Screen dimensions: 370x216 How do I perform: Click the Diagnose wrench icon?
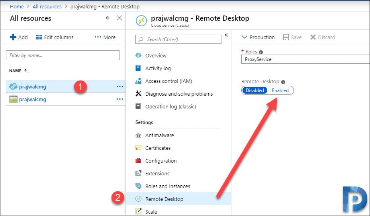click(138, 94)
